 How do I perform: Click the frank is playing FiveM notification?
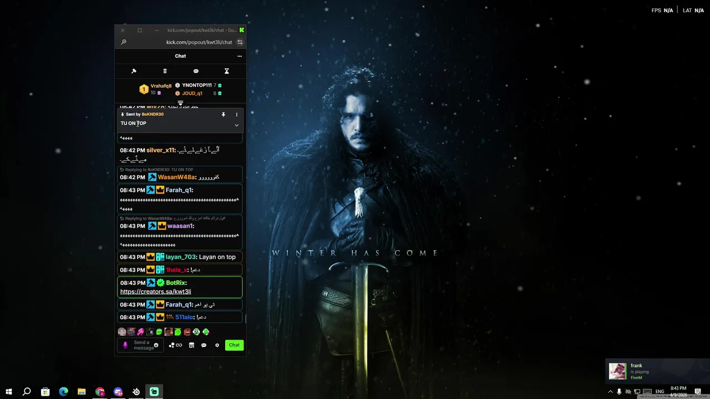(x=657, y=371)
